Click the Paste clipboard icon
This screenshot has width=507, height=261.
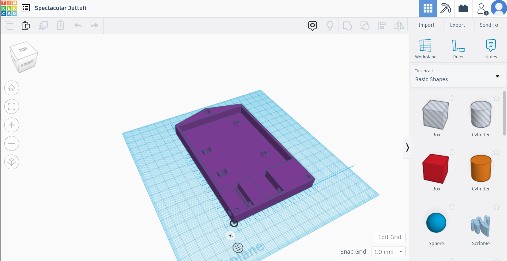[26, 25]
